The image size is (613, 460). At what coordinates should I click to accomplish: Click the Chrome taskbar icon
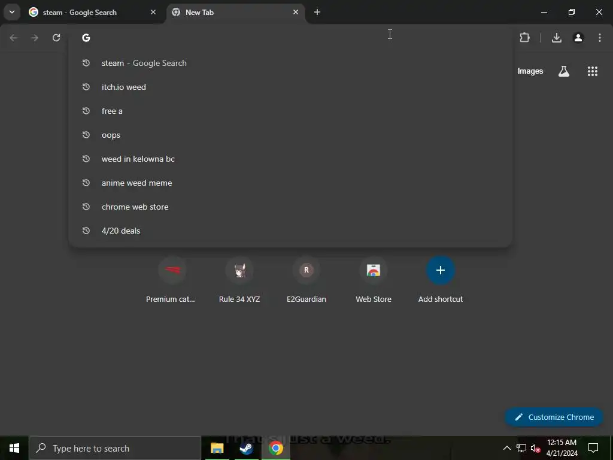point(276,448)
